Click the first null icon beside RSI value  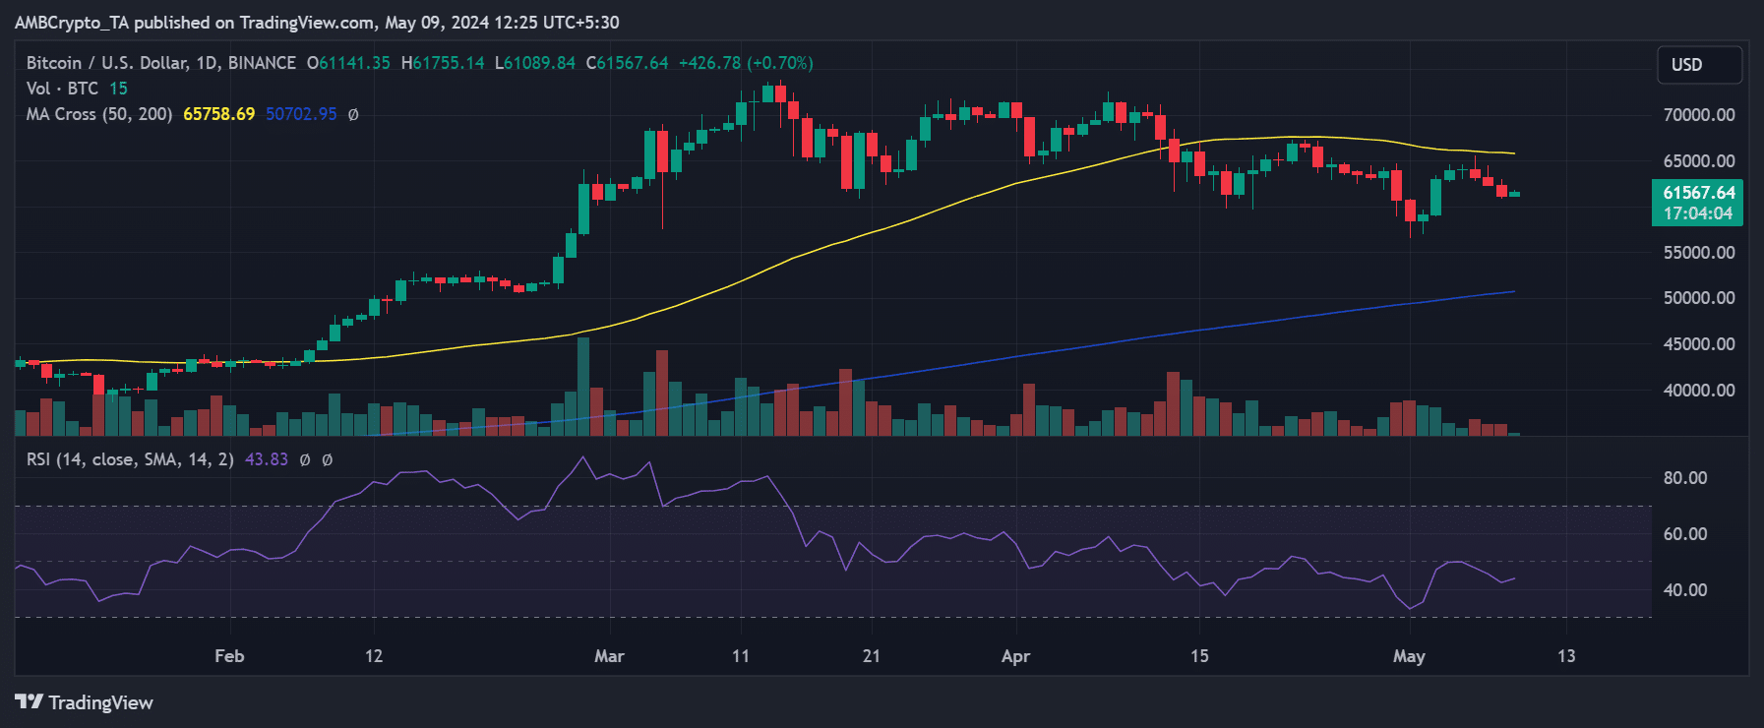tap(305, 459)
